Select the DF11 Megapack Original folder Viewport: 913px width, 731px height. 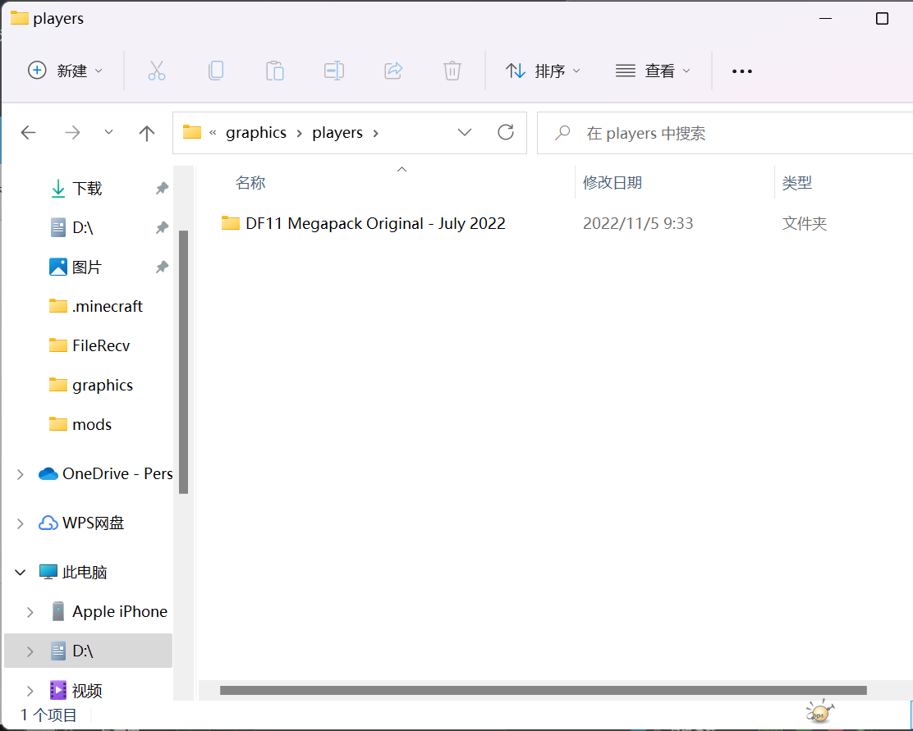(374, 223)
